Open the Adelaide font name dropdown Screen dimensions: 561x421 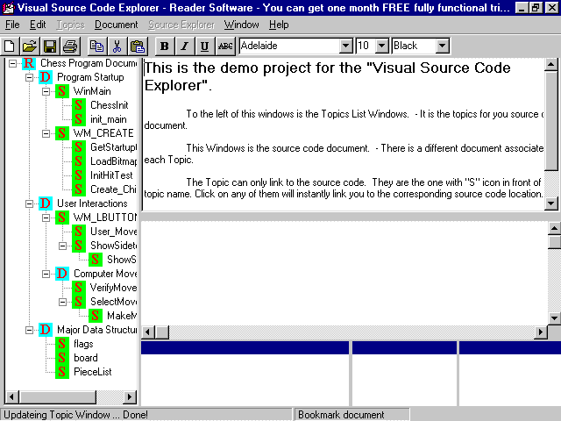point(344,46)
